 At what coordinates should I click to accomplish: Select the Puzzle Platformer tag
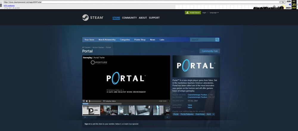pos(187,114)
